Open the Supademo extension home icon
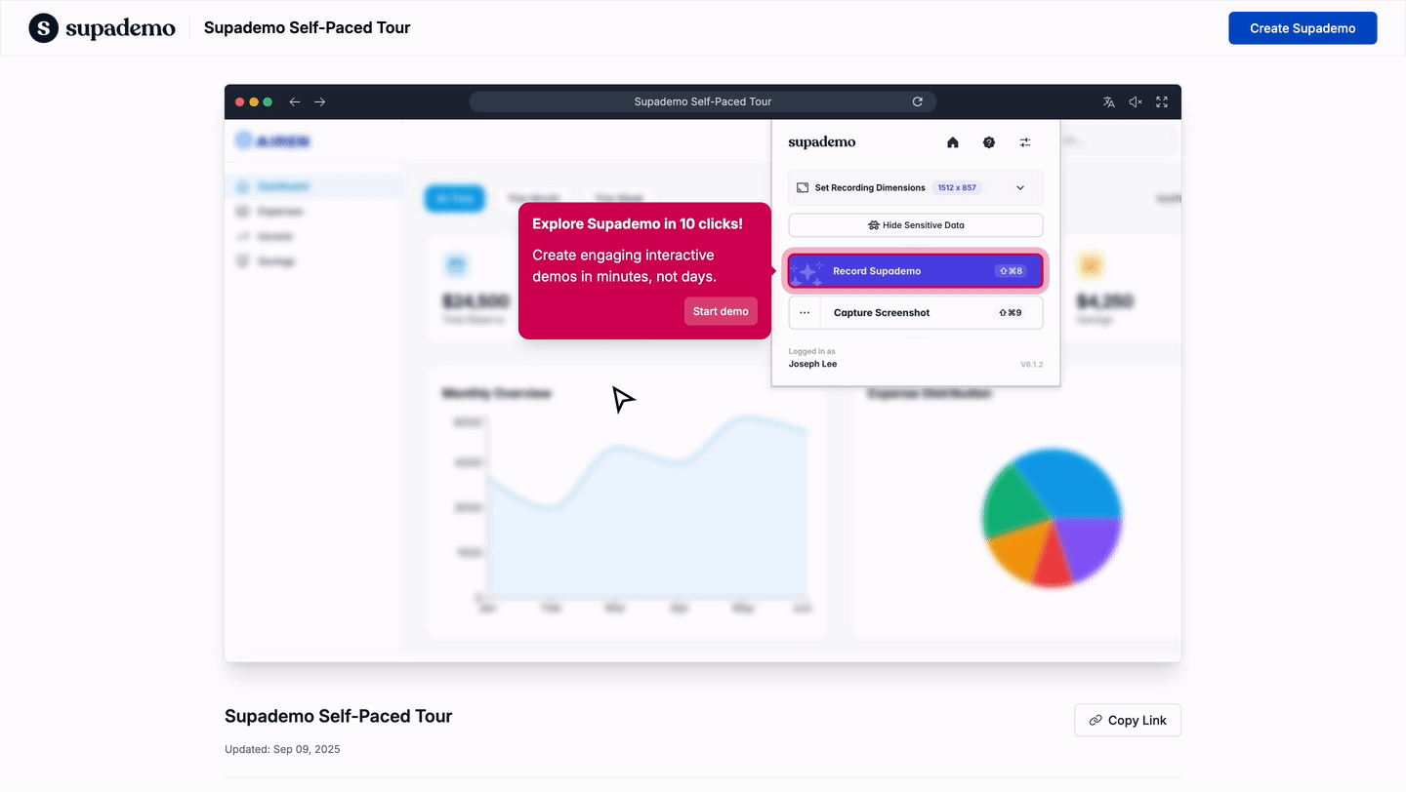 pos(953,142)
